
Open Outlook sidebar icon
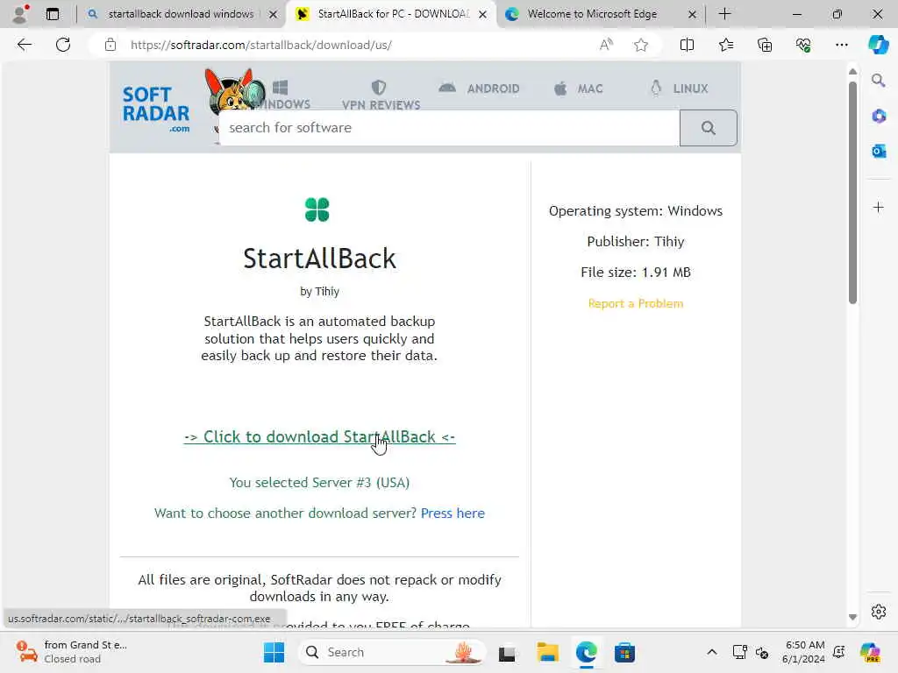[879, 151]
